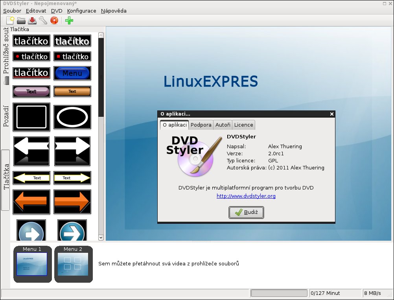
Task: Open the DVD menu
Action: [57, 11]
